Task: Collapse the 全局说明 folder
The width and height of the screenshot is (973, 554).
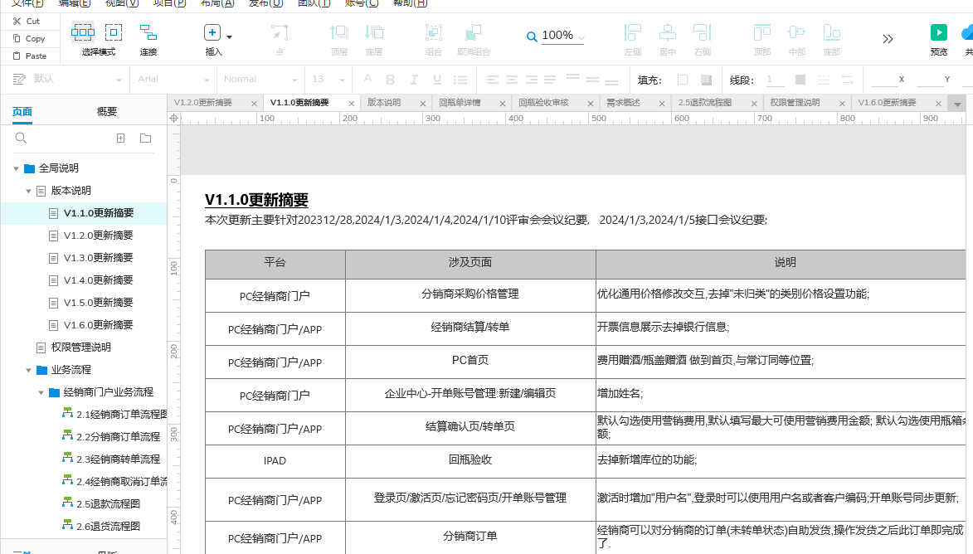Action: coord(17,168)
